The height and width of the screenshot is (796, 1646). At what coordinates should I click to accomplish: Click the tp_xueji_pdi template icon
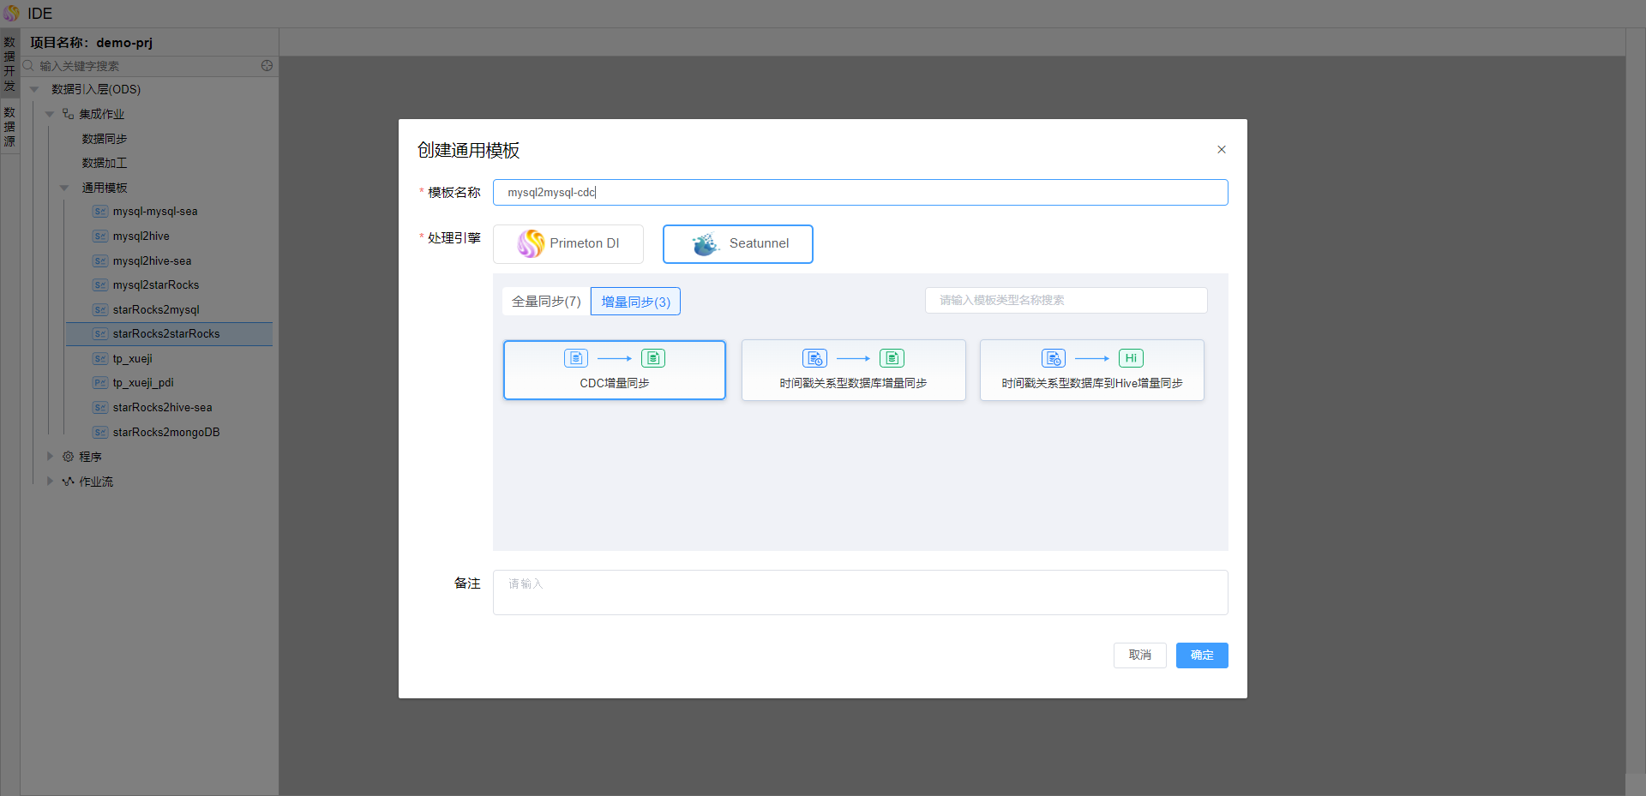(100, 383)
